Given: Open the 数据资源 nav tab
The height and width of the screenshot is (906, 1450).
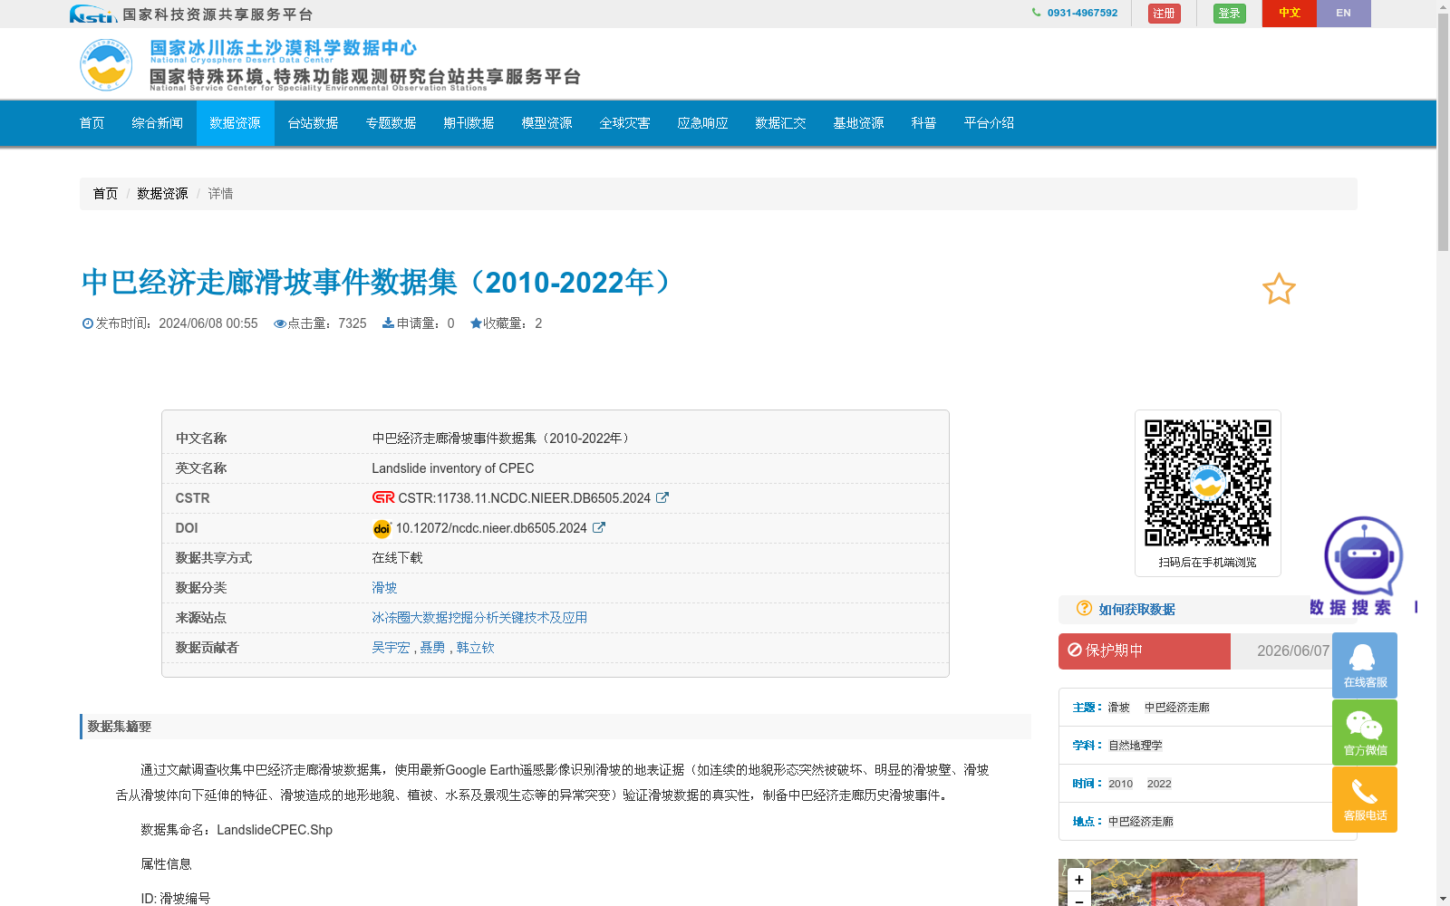Looking at the screenshot, I should [x=236, y=123].
